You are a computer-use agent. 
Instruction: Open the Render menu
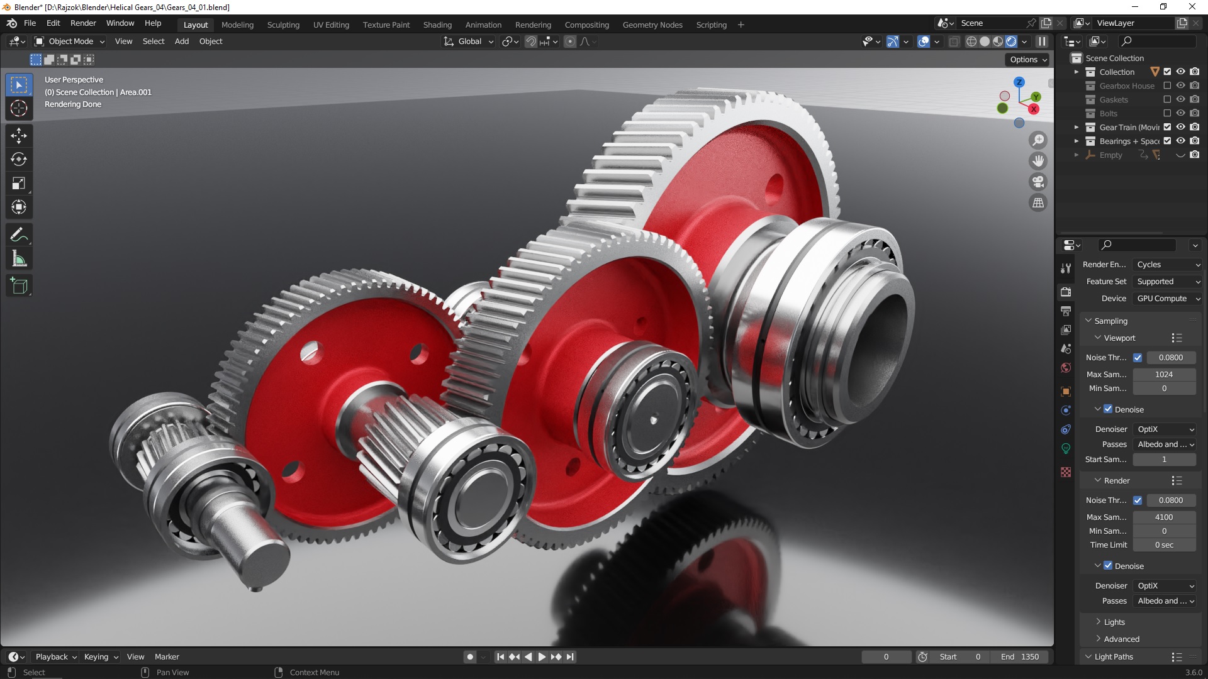click(x=83, y=23)
